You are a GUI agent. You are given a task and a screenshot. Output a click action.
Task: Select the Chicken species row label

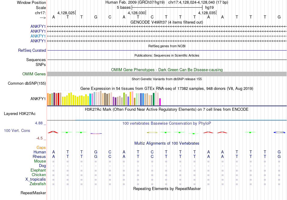click(39, 175)
